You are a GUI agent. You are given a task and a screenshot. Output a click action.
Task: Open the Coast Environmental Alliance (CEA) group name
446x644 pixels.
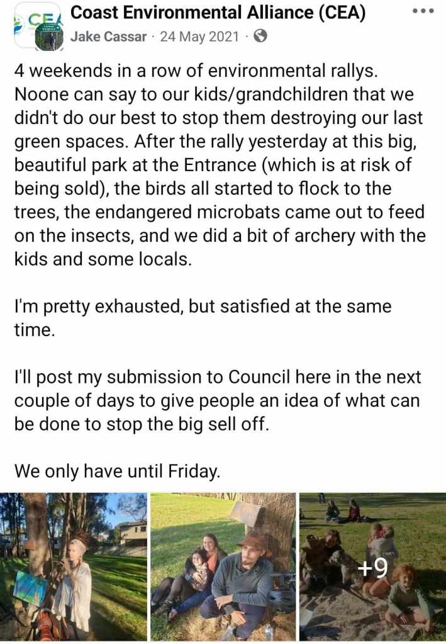[x=218, y=13]
